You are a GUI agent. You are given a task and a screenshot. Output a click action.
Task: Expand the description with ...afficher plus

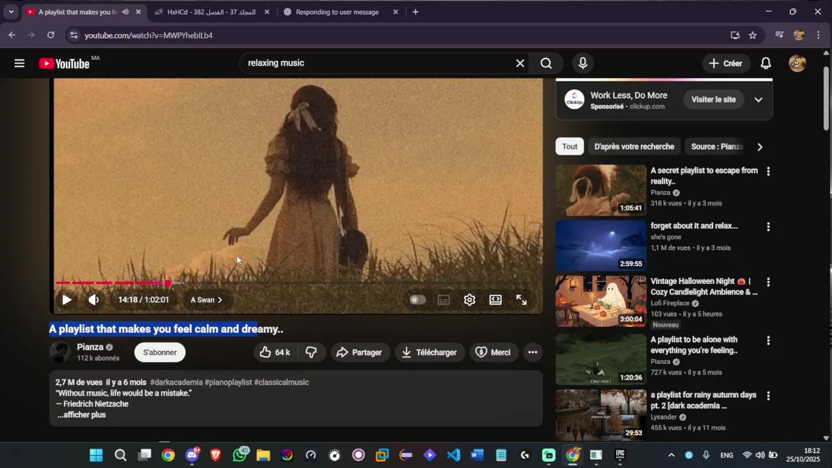click(81, 415)
